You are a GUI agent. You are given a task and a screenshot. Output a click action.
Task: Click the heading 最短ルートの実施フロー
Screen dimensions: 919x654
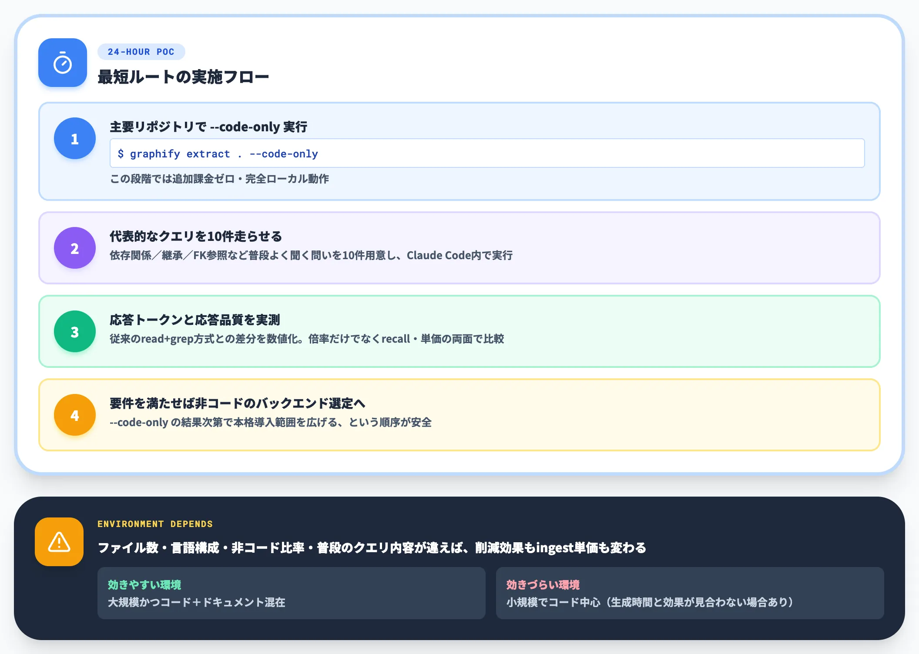pos(183,77)
